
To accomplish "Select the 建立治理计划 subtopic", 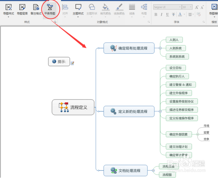I will [179, 147].
